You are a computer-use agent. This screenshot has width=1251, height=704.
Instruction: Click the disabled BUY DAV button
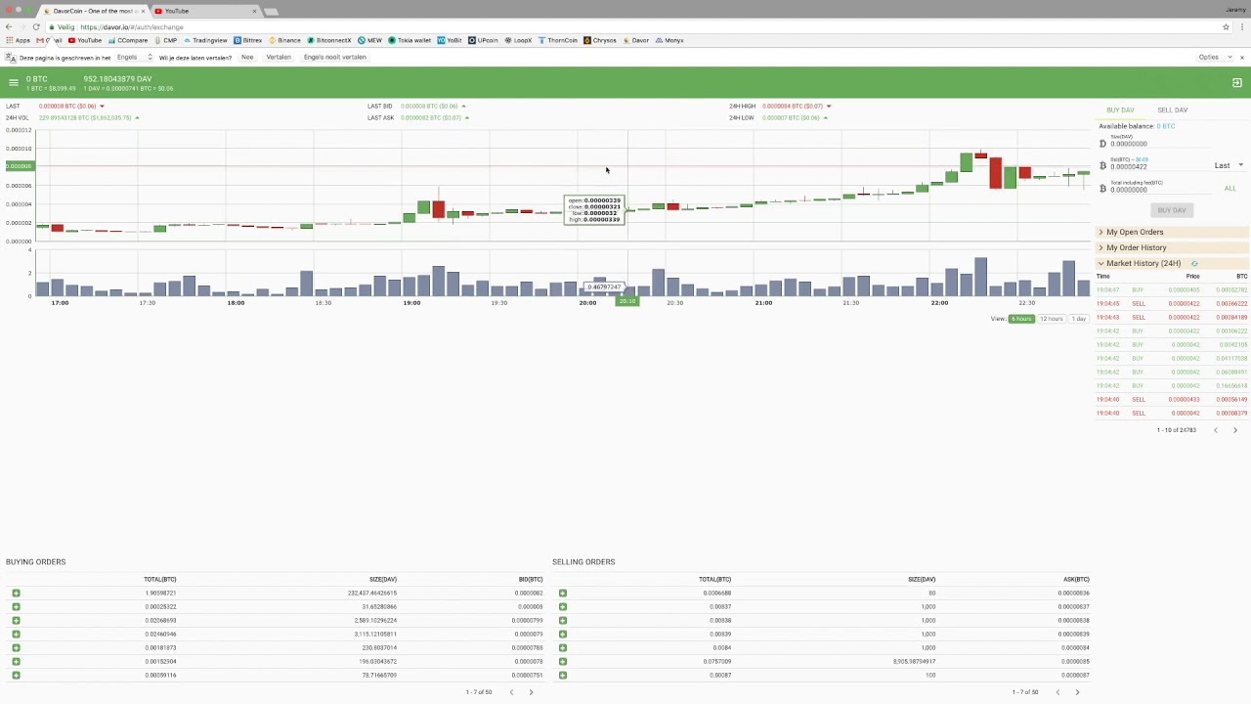tap(1171, 210)
